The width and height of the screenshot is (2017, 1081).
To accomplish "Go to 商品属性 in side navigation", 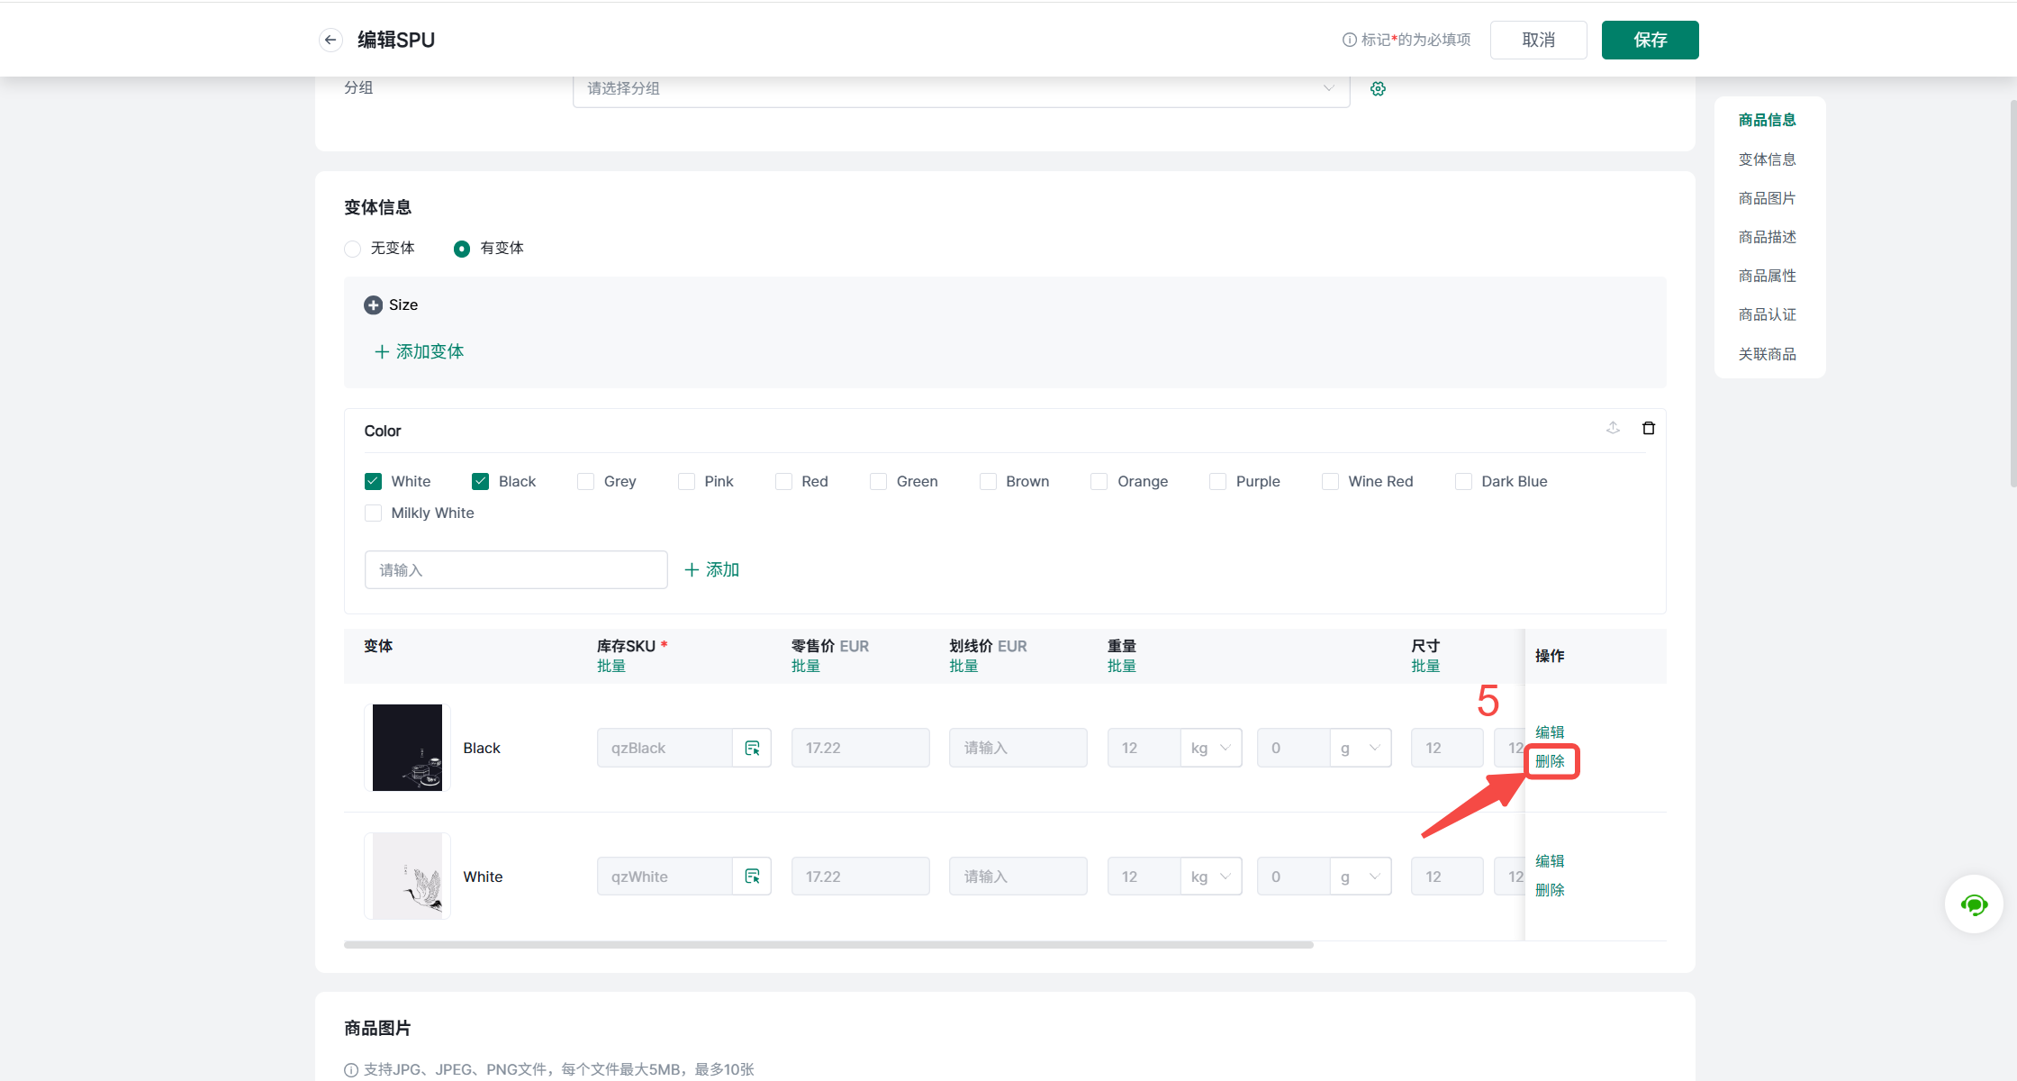I will coord(1767,276).
